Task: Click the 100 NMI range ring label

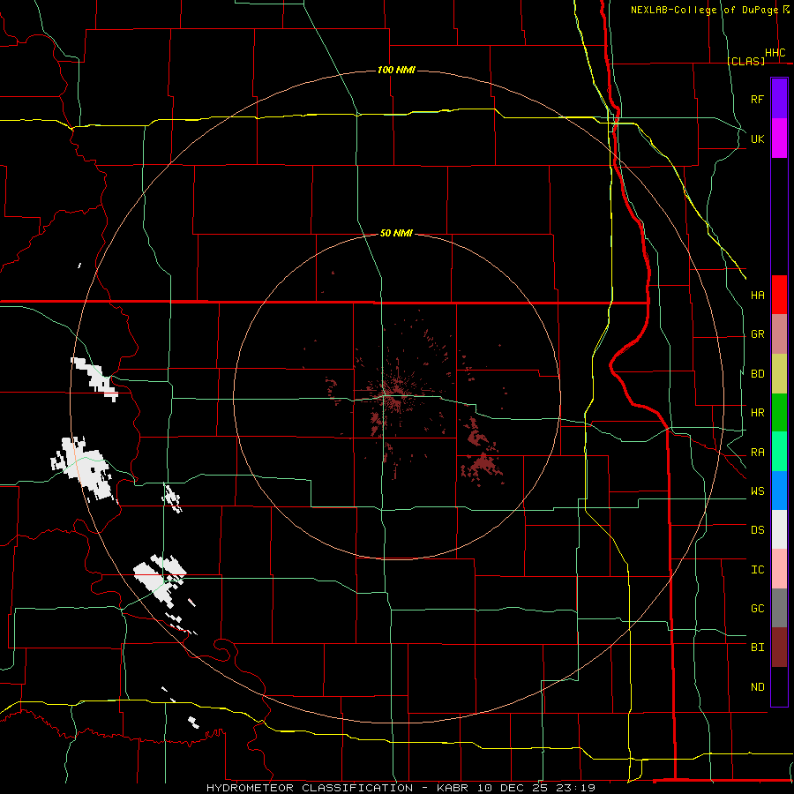Action: point(396,70)
